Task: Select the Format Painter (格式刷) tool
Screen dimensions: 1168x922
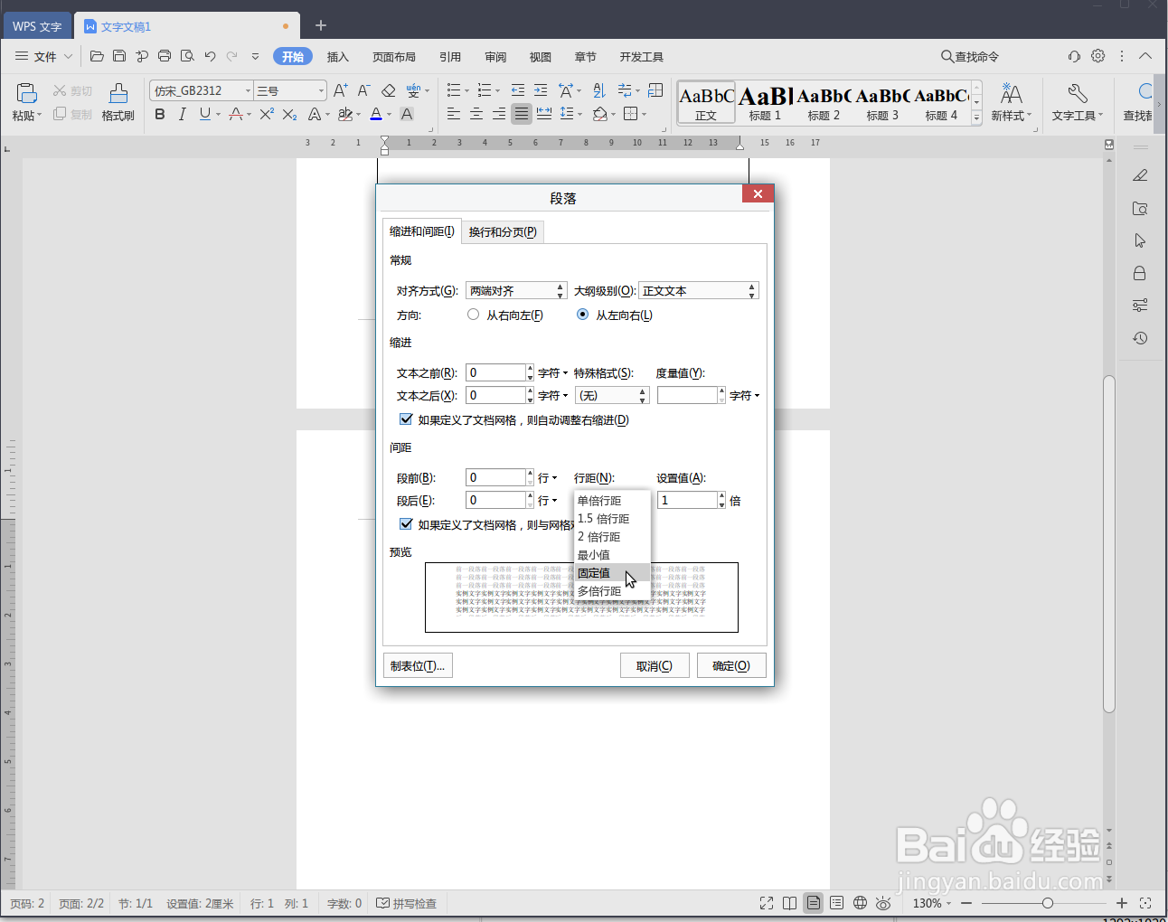Action: click(118, 102)
